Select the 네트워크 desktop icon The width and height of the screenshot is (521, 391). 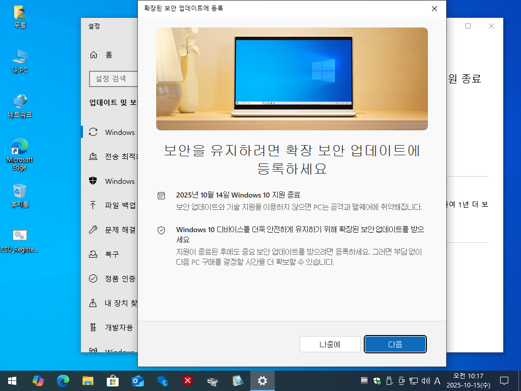pos(20,106)
